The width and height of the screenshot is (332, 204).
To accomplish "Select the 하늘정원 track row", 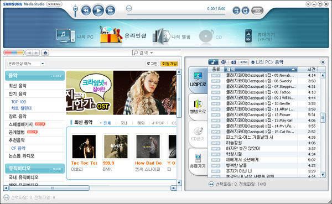I will (x=264, y=143).
